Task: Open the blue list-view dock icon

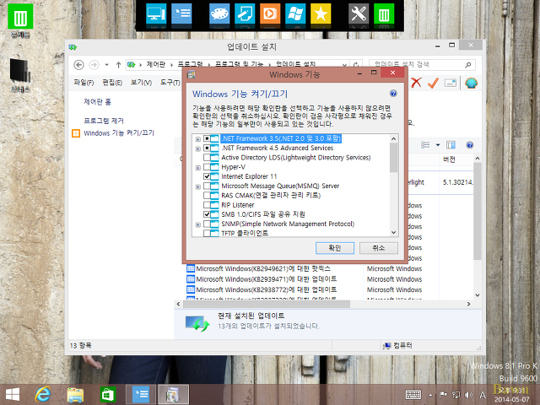Action: 181,13
